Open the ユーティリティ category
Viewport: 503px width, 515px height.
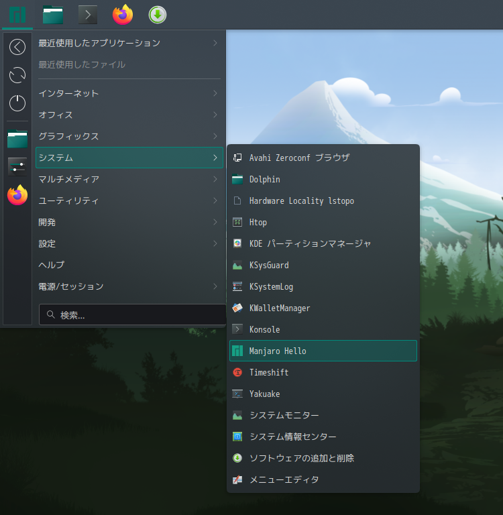pyautogui.click(x=129, y=201)
